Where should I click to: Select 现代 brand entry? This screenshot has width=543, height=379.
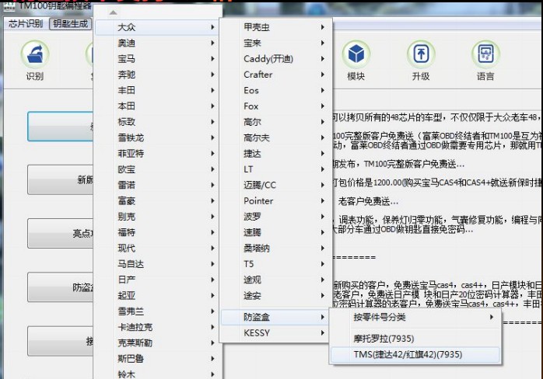pos(156,249)
